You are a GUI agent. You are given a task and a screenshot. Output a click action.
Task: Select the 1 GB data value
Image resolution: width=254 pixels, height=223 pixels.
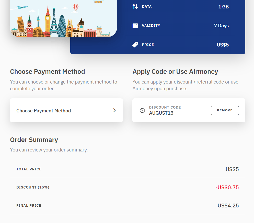223,7
